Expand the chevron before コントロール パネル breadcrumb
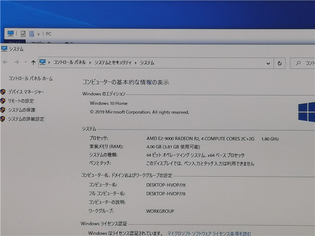 [x=49, y=62]
